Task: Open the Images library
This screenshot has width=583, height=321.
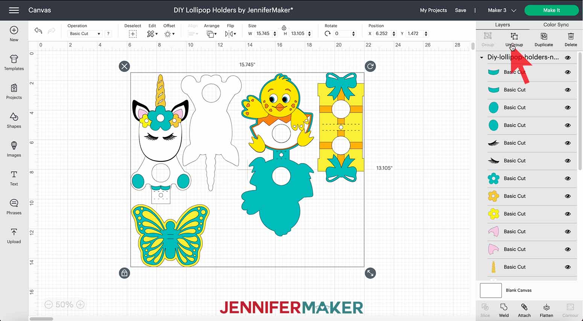Action: click(14, 149)
